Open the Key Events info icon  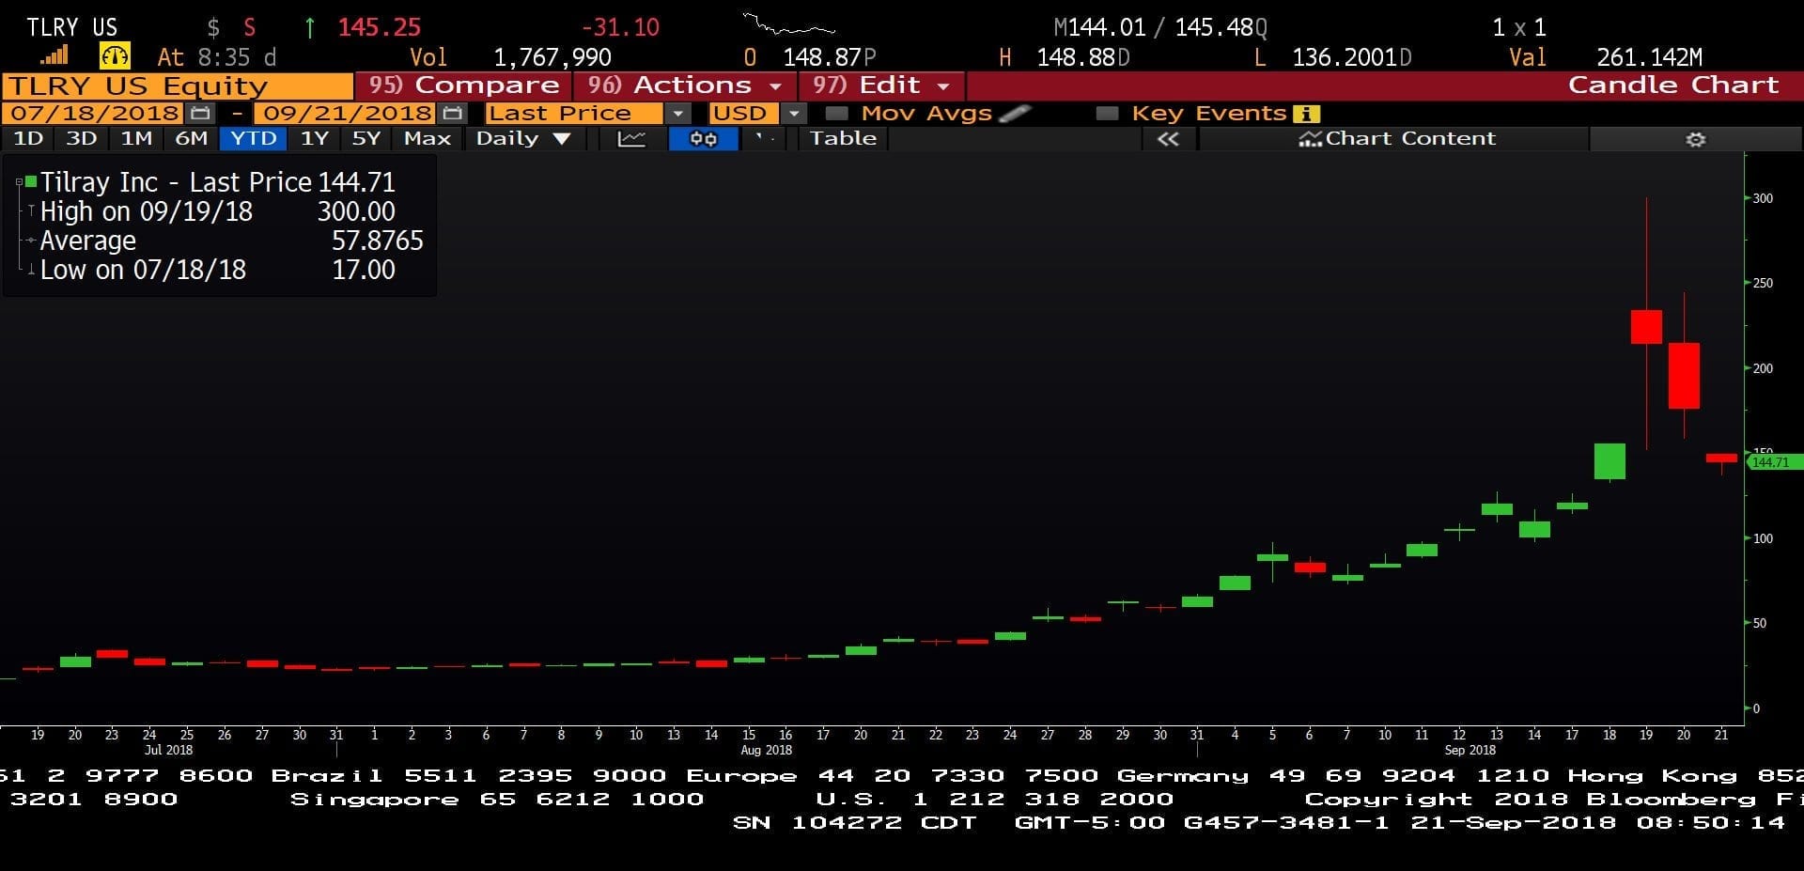click(x=1306, y=114)
